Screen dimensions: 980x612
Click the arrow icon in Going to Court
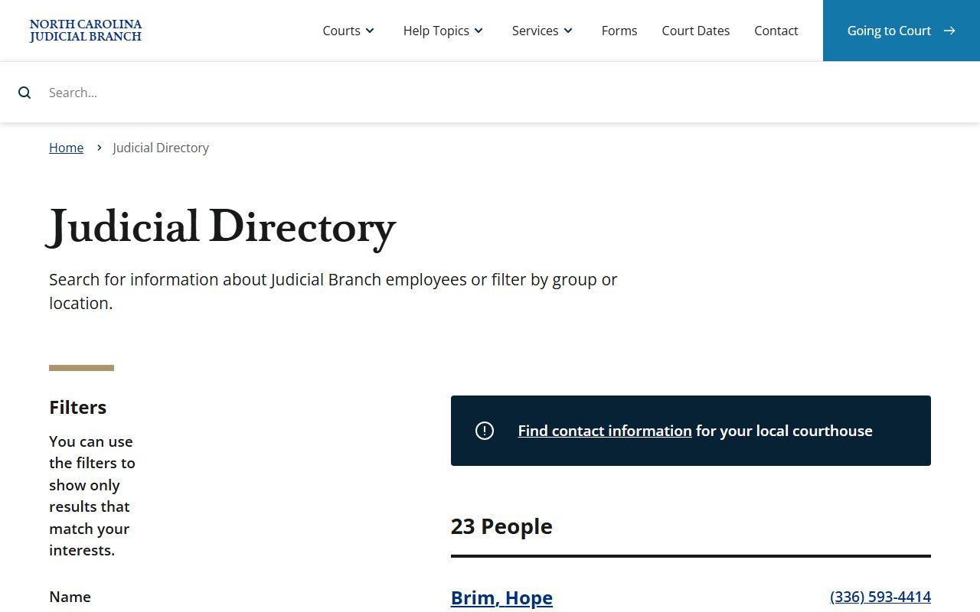pyautogui.click(x=949, y=31)
